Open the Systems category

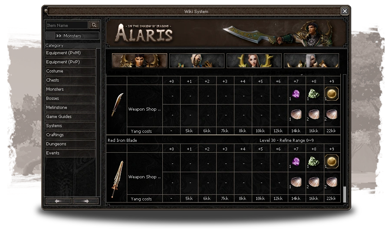click(x=70, y=126)
